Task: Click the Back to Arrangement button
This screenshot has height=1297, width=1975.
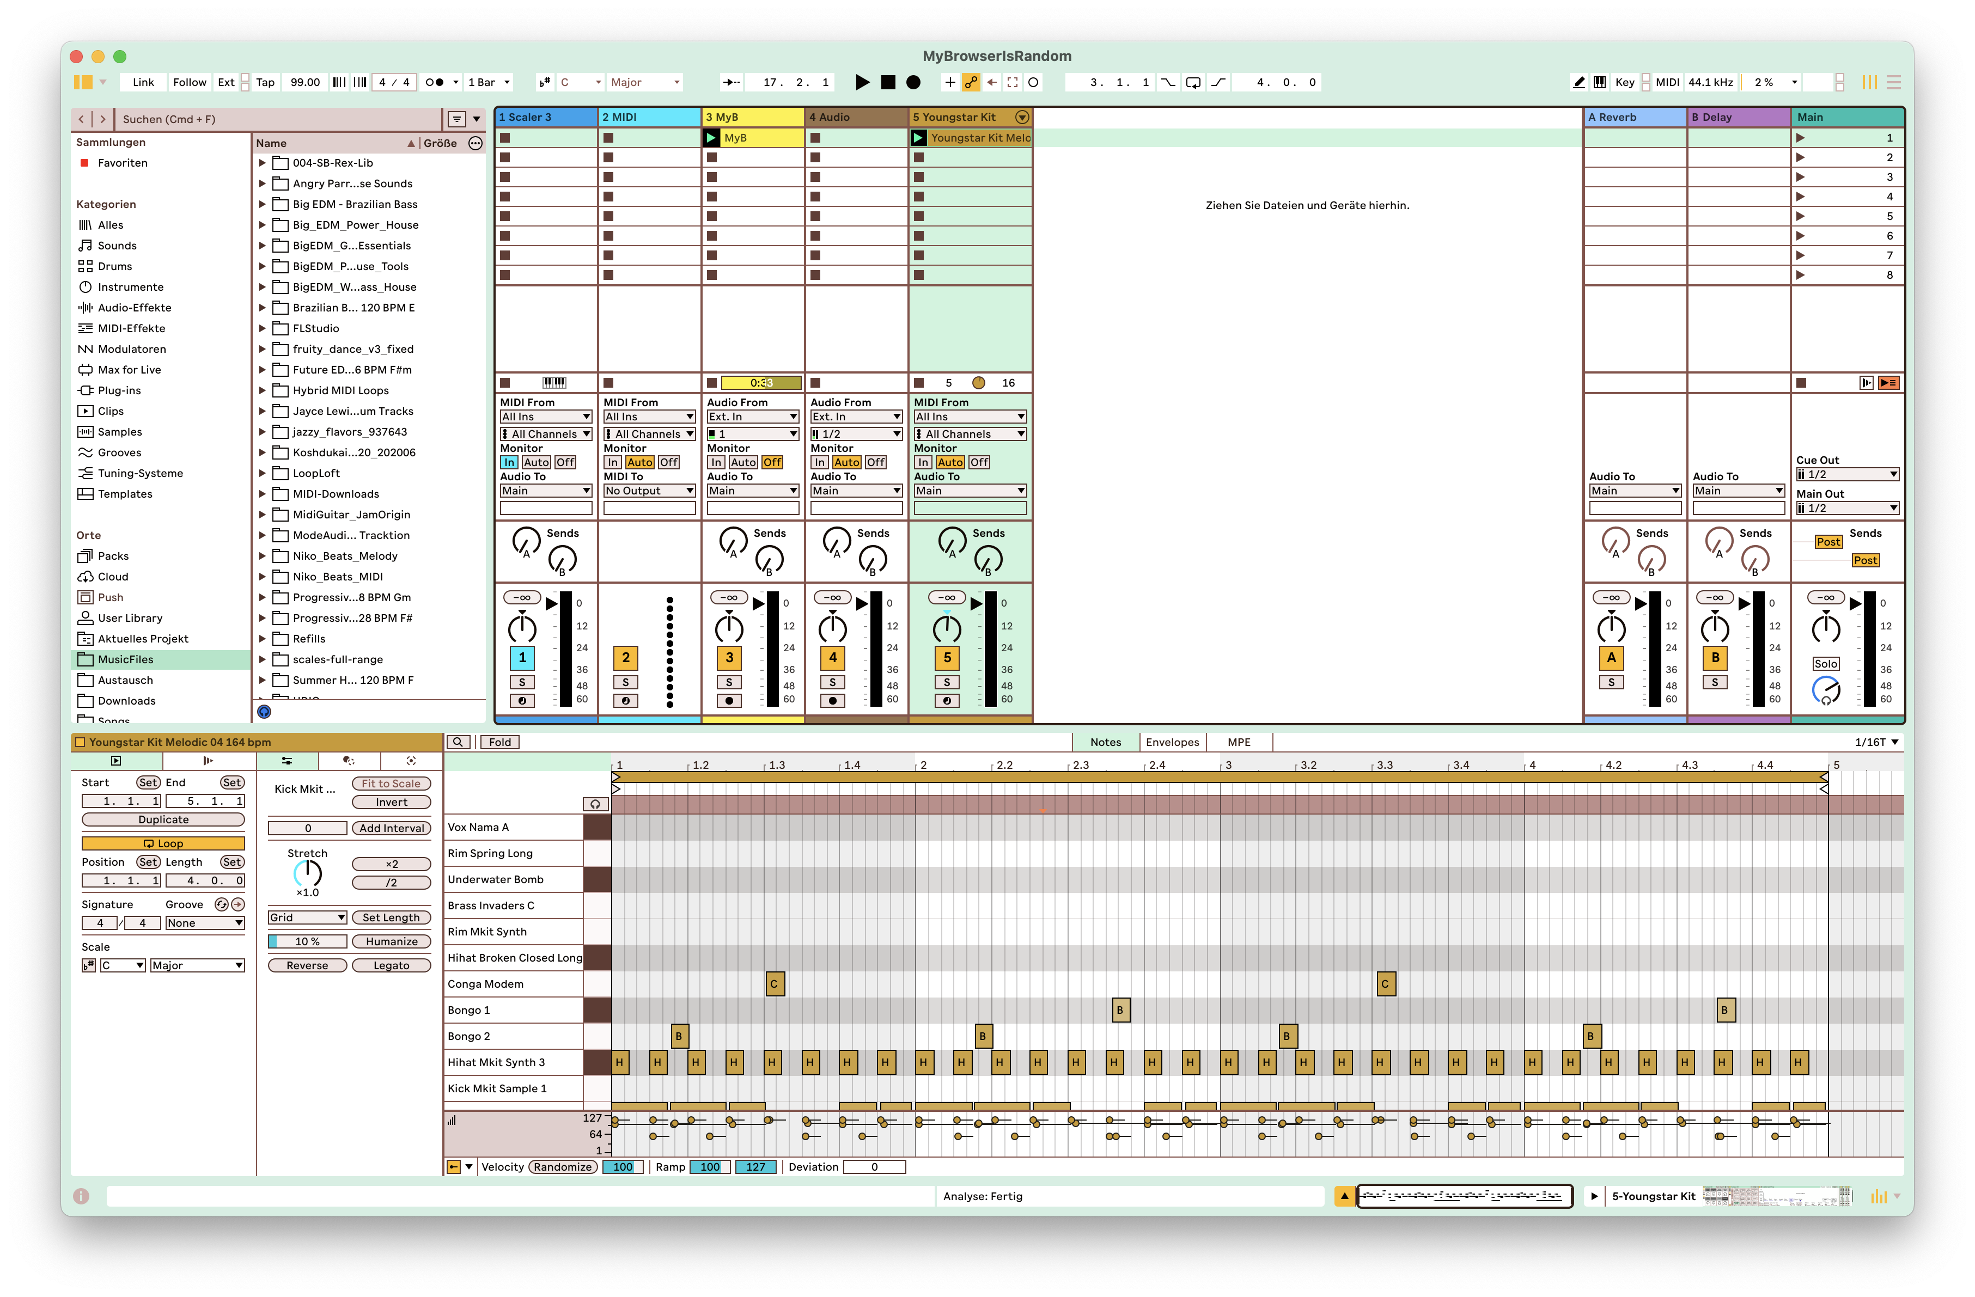Action: coord(1889,383)
